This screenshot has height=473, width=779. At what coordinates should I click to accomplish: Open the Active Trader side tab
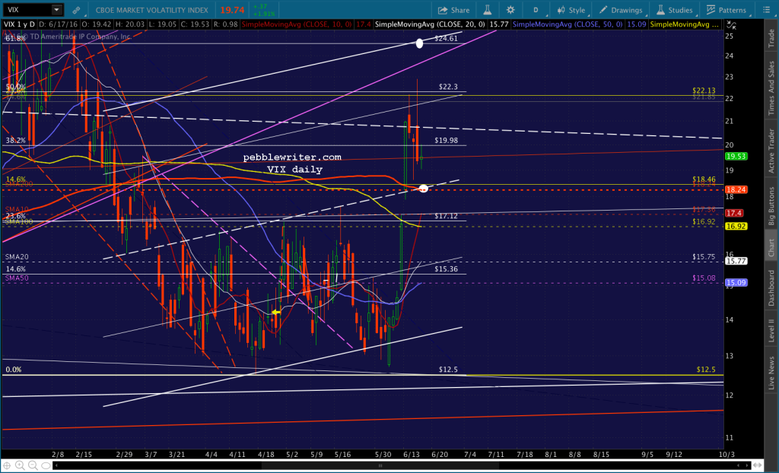pyautogui.click(x=771, y=151)
